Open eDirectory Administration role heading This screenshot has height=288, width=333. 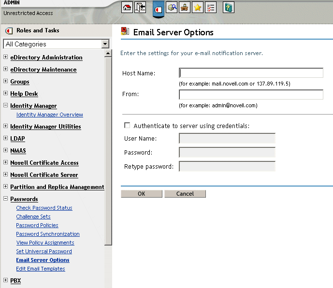coord(46,58)
